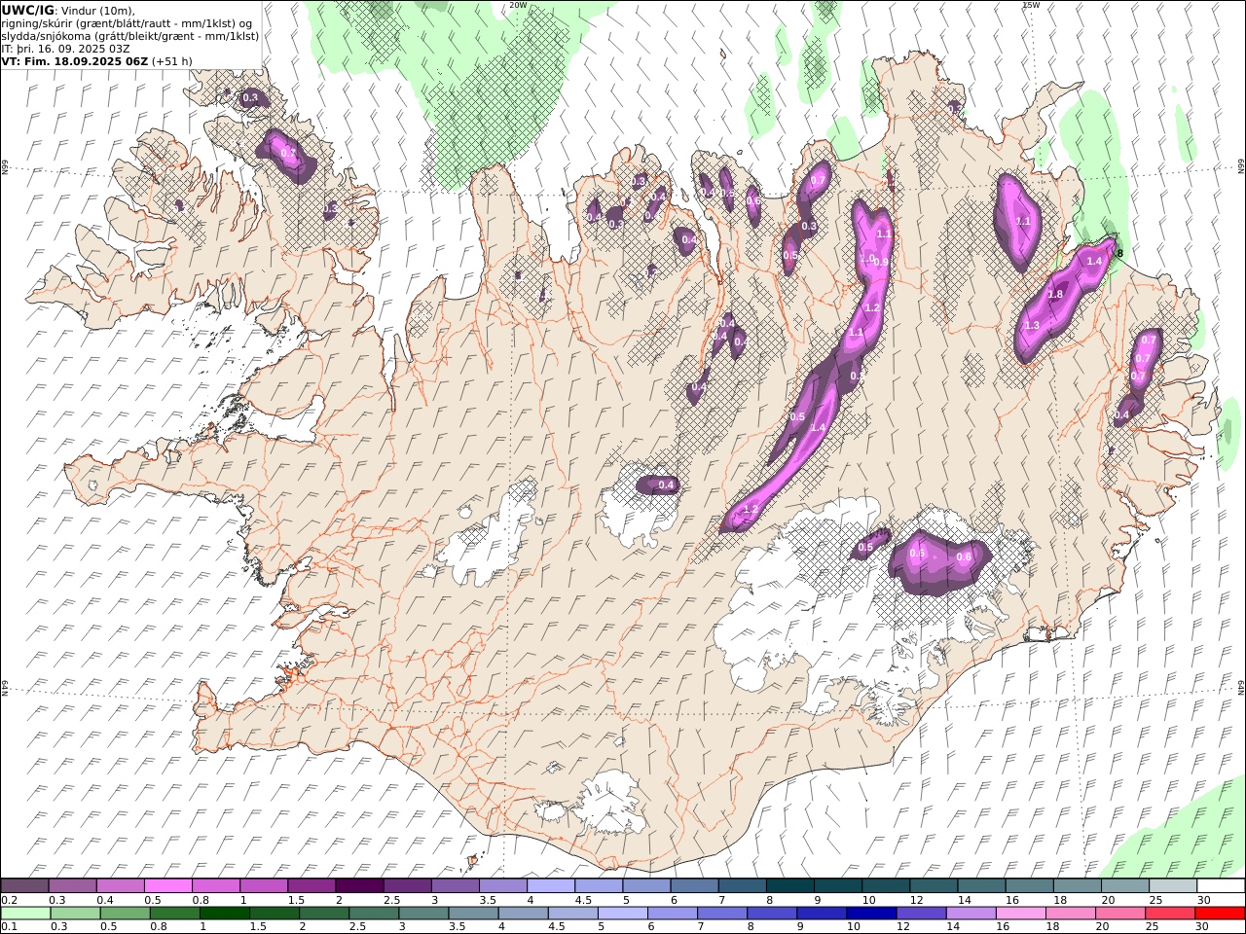Pick the darkest purple 2 swatch in snow scale
This screenshot has width=1246, height=934.
359,885
